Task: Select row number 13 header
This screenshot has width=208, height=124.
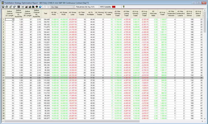Action: click(4, 50)
